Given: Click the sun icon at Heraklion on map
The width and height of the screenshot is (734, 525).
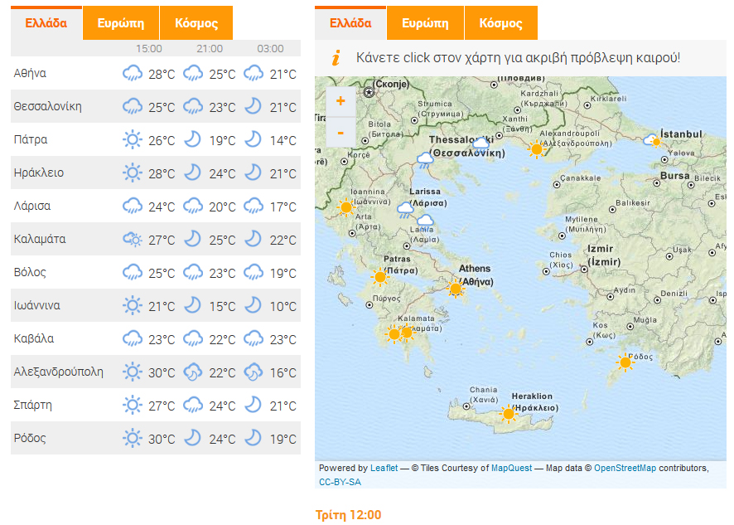Looking at the screenshot, I should coord(509,413).
